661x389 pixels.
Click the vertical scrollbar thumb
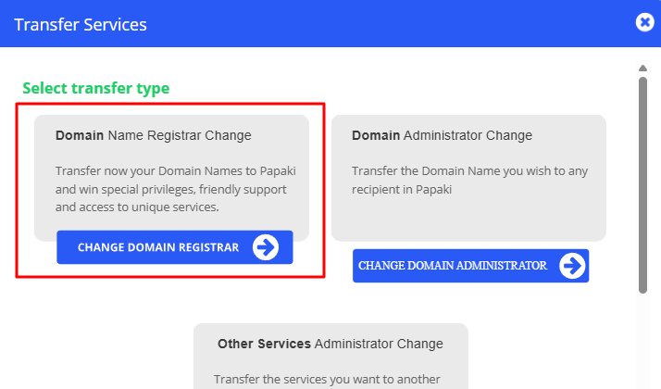pyautogui.click(x=642, y=185)
